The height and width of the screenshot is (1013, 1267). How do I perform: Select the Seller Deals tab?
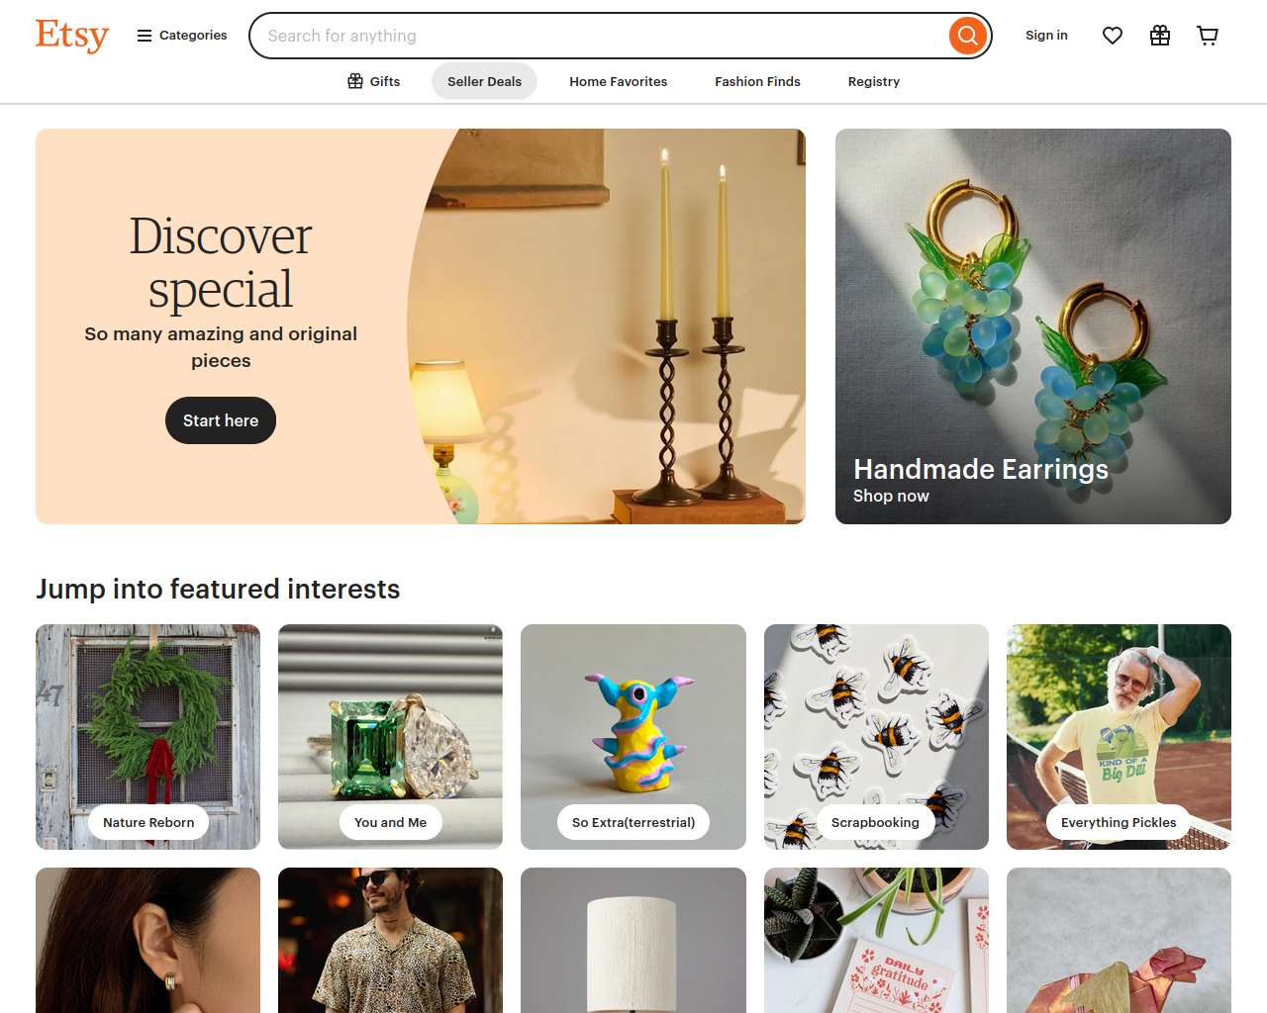pos(484,81)
